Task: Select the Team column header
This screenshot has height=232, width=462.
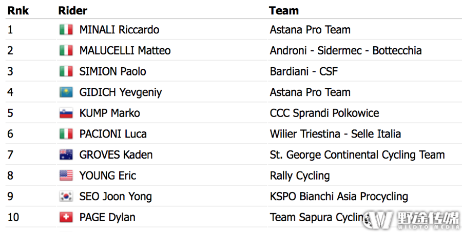Action: [x=284, y=11]
